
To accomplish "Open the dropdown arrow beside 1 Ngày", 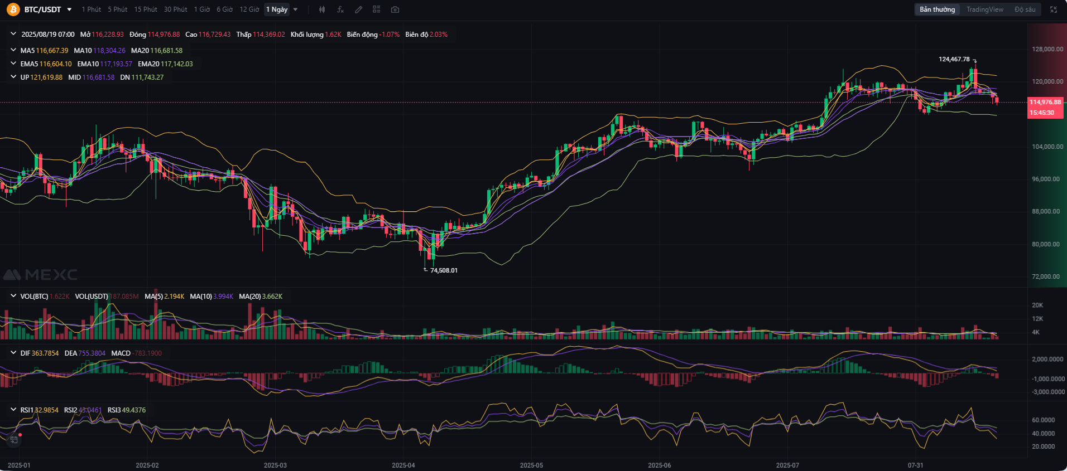I will coord(296,9).
